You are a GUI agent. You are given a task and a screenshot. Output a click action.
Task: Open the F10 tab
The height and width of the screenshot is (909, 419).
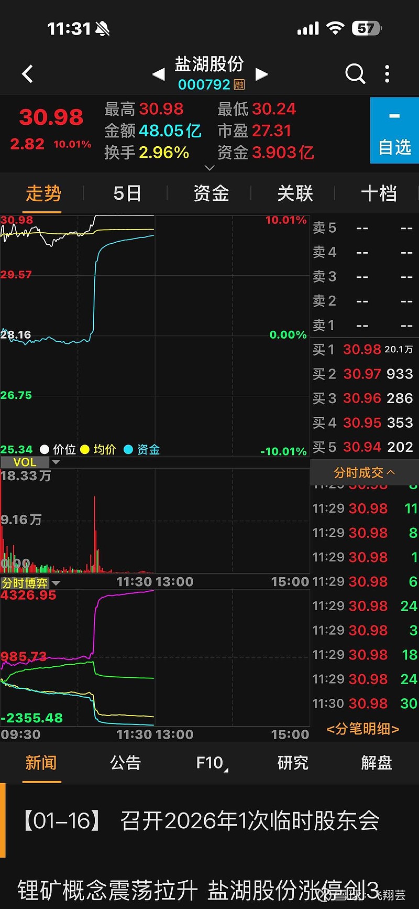point(211,763)
